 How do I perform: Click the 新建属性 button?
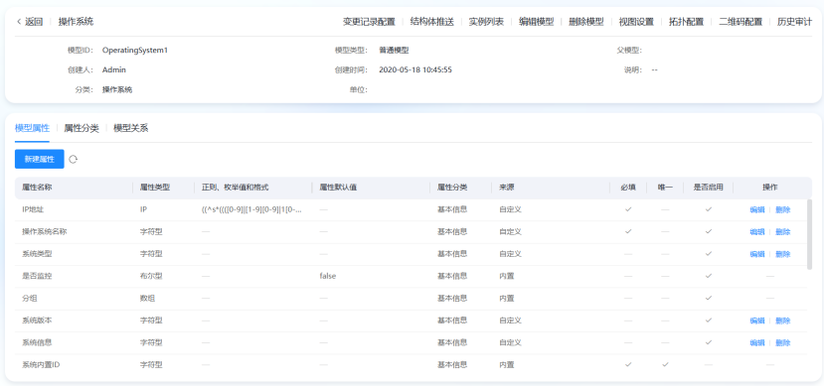40,159
